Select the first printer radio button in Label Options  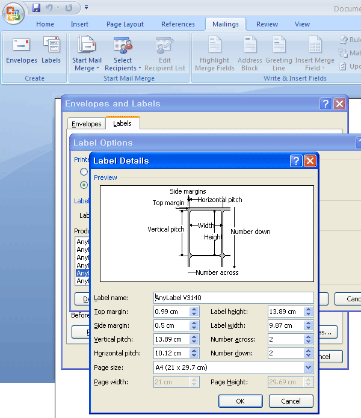84,171
